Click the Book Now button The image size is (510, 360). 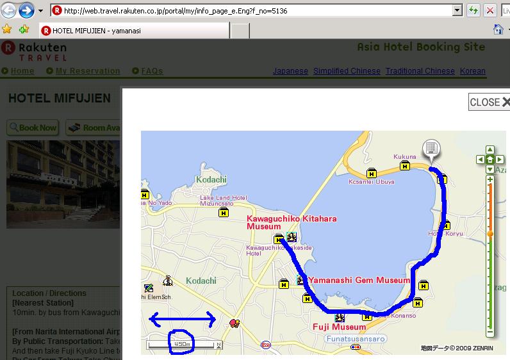click(x=33, y=127)
